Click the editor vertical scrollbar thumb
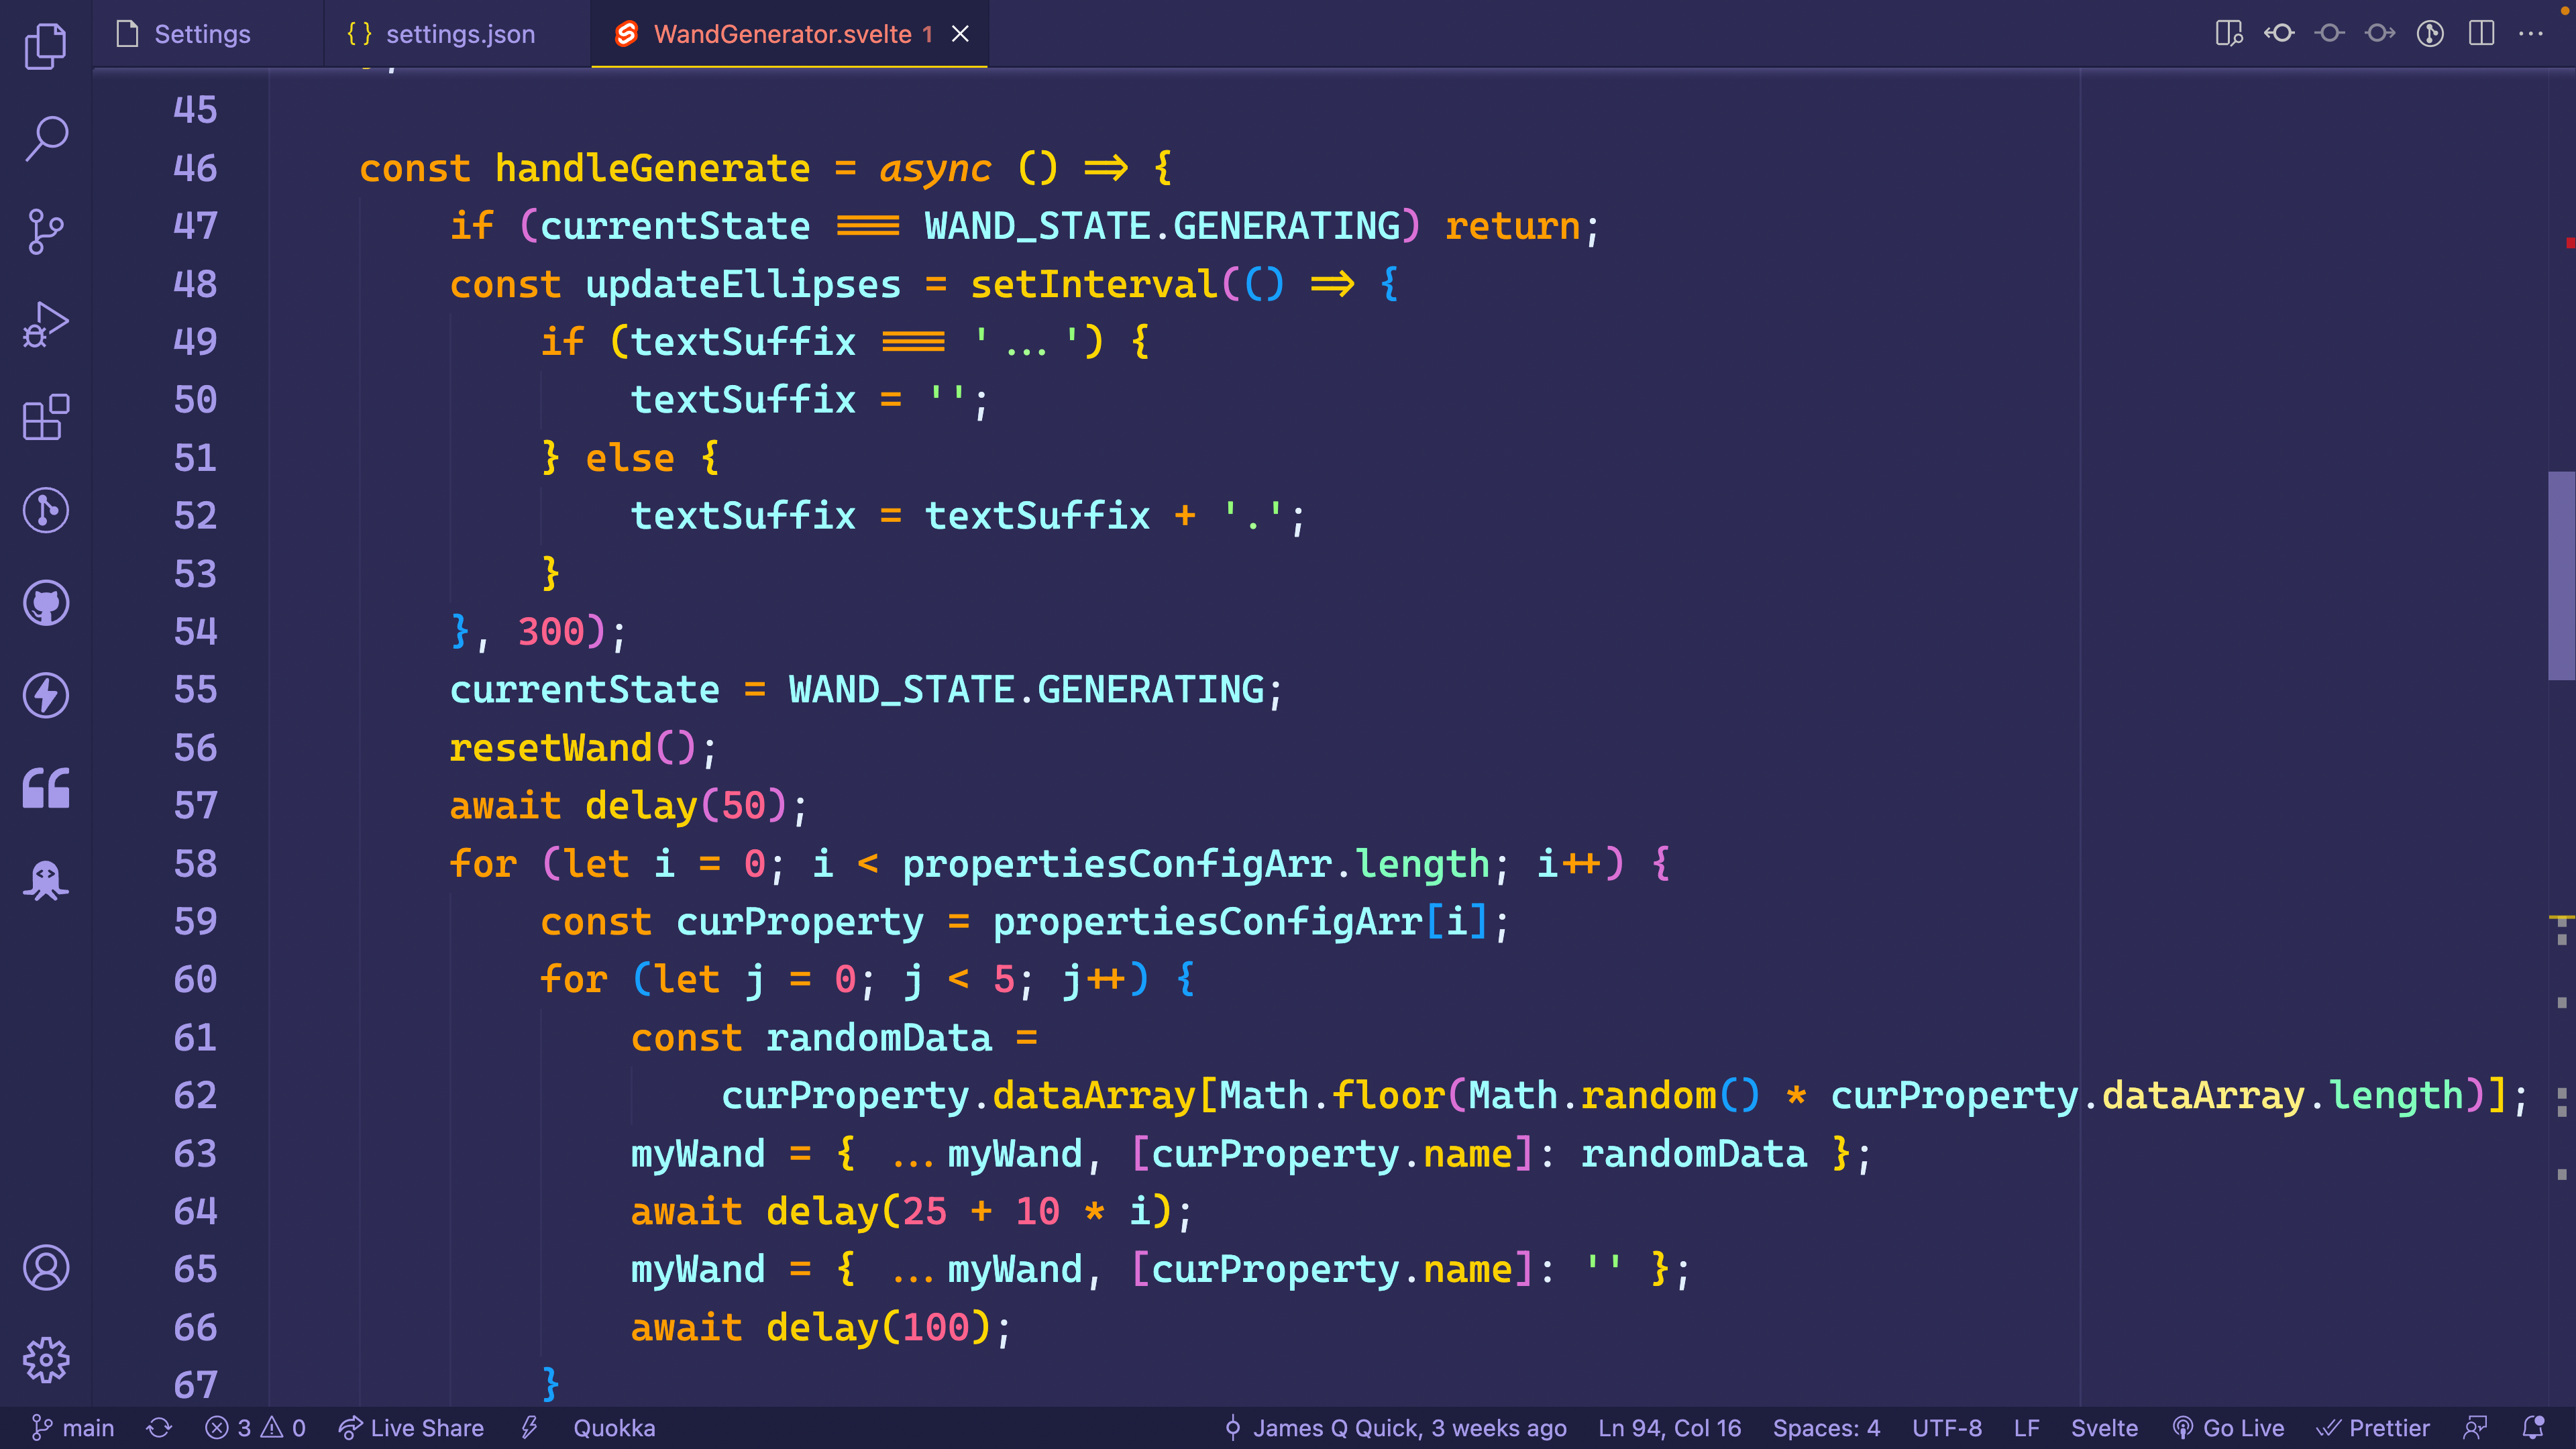The width and height of the screenshot is (2576, 1449). [2561, 575]
